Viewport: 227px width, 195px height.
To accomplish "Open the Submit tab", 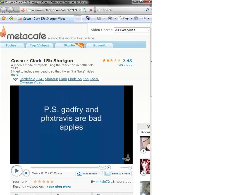I will click(99, 45).
